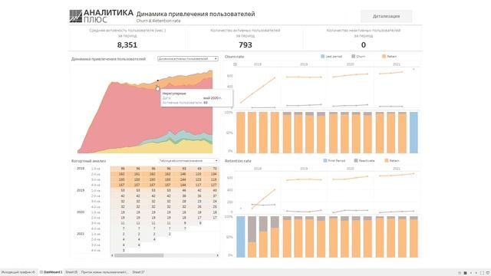Click the 2021 year label in cohort table

pyautogui.click(x=81, y=234)
